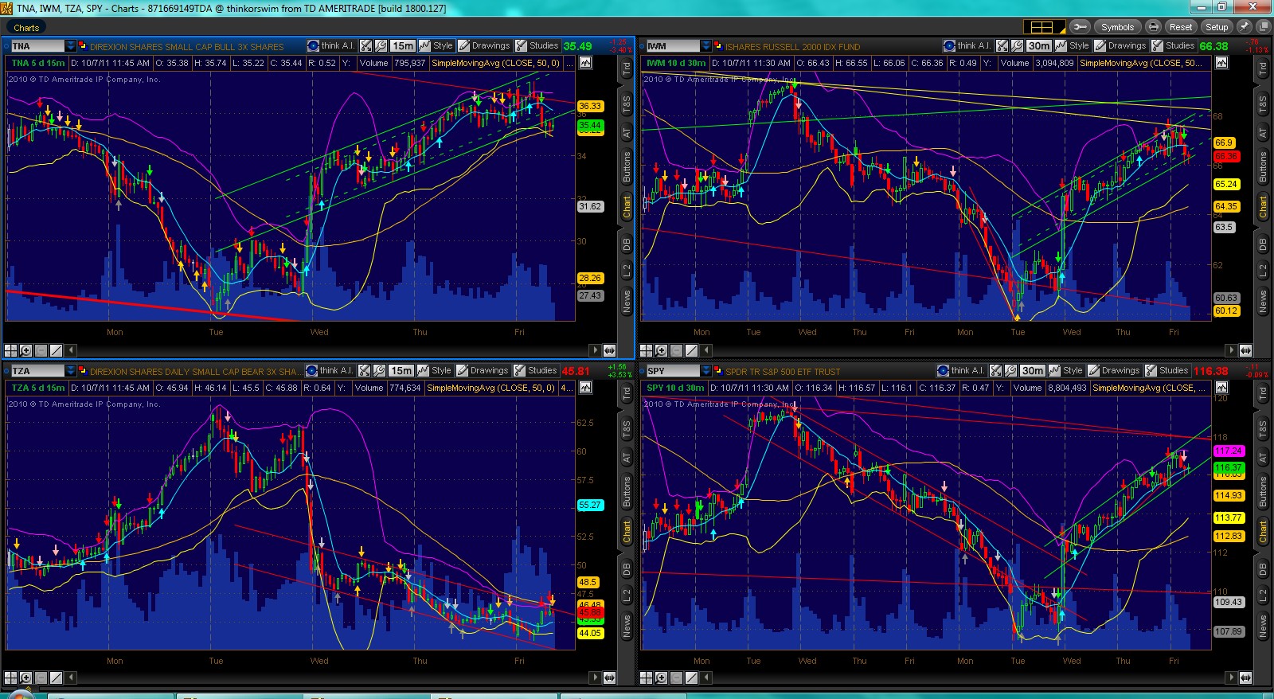The image size is (1274, 699).
Task: Toggle the News side panel on TZA chart
Action: (627, 626)
